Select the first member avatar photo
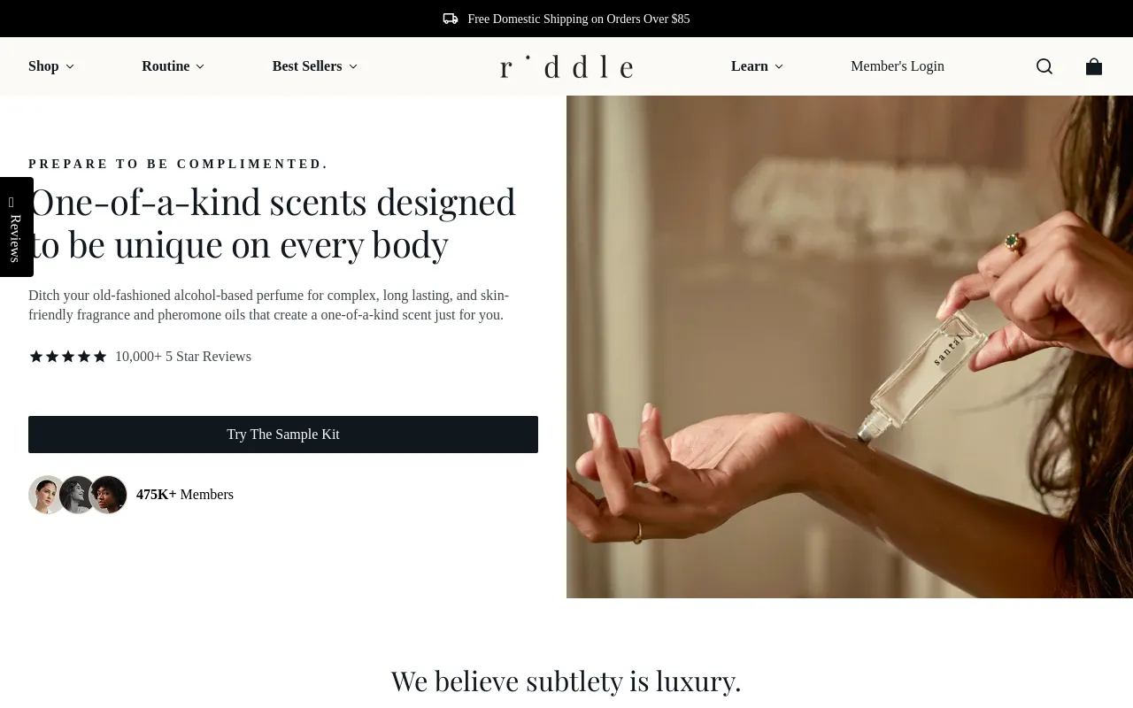This screenshot has width=1133, height=708. 46,495
